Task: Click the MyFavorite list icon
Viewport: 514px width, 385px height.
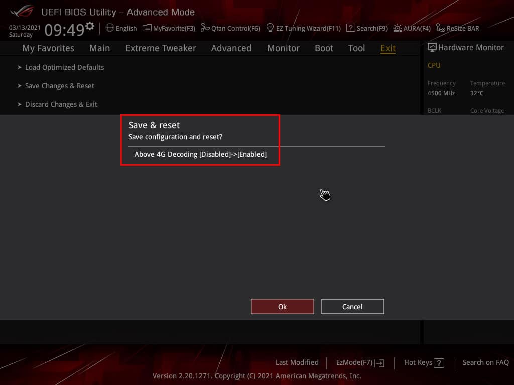Action: 147,28
